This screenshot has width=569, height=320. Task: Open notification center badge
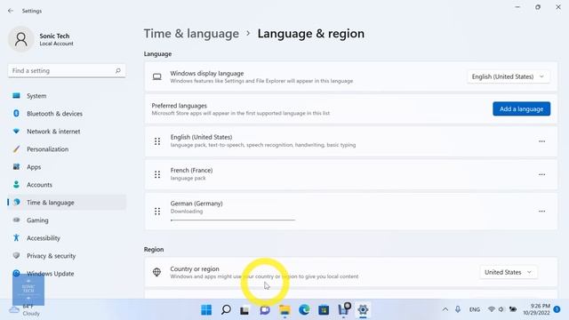tap(557, 309)
